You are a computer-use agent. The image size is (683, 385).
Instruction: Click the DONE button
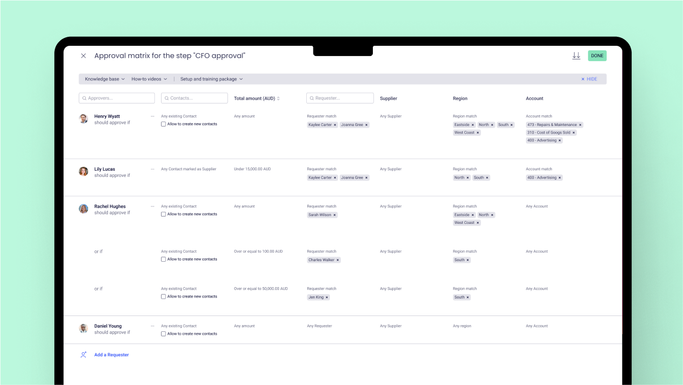[597, 55]
